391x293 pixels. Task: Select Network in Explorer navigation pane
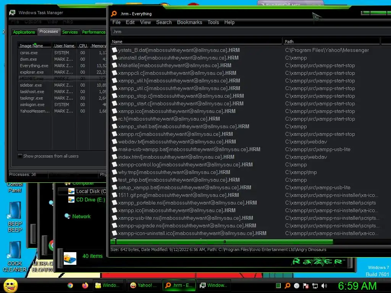[x=78, y=217]
